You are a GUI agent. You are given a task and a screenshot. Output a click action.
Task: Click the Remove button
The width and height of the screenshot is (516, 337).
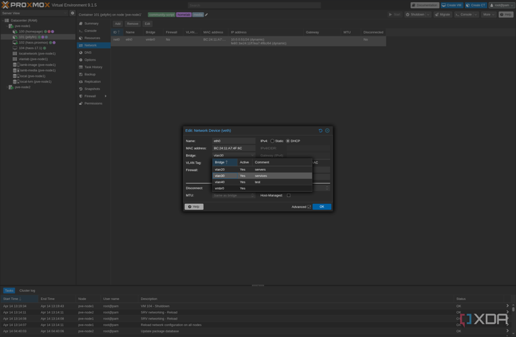click(x=132, y=24)
